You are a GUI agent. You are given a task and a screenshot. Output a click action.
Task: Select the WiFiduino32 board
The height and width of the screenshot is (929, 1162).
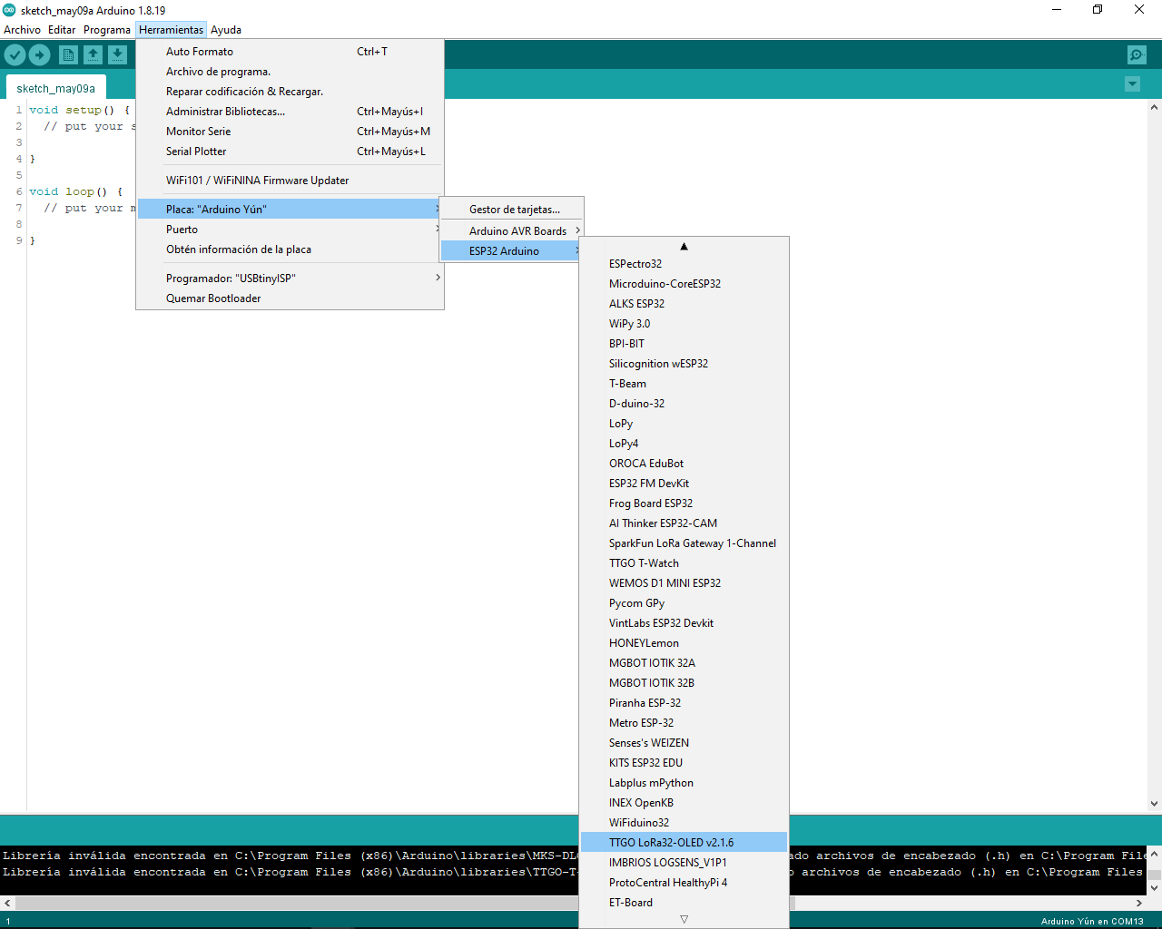point(684,823)
